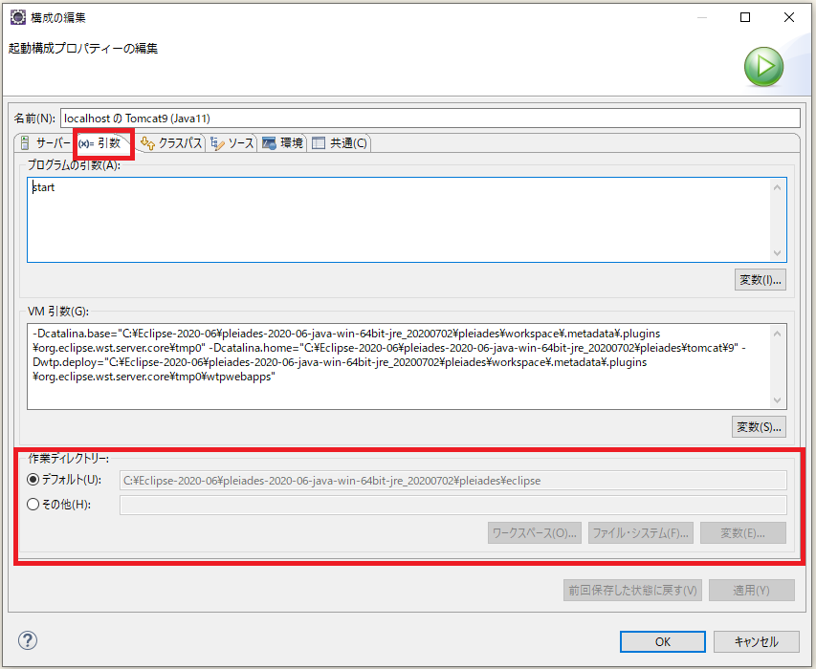Screen dimensions: 816x669
Task: Click the キャンセル button
Action: (x=756, y=641)
